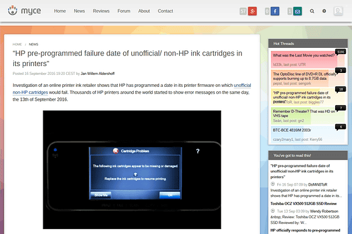Open Remember D-Theater thread

point(304,113)
